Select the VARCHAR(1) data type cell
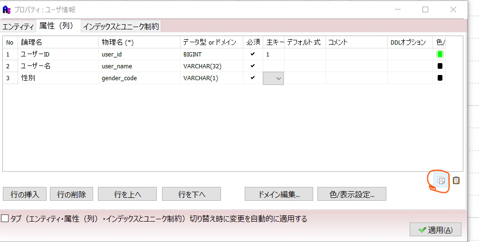 pos(212,78)
